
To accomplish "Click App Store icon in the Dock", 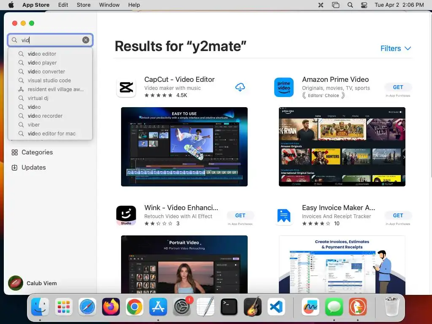I will [x=158, y=307].
